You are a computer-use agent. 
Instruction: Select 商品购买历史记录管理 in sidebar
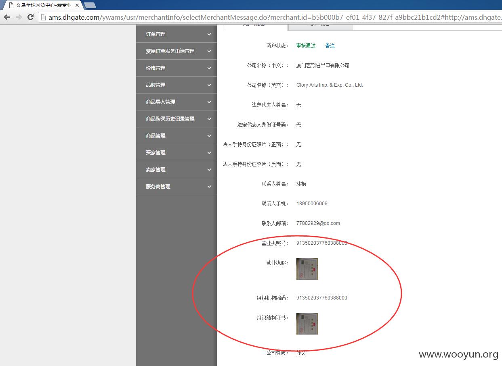176,119
